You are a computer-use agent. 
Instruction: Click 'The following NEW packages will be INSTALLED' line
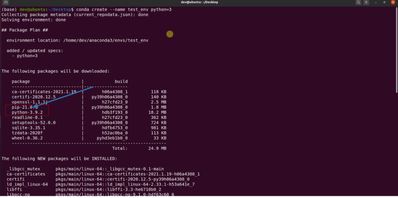tap(59, 159)
